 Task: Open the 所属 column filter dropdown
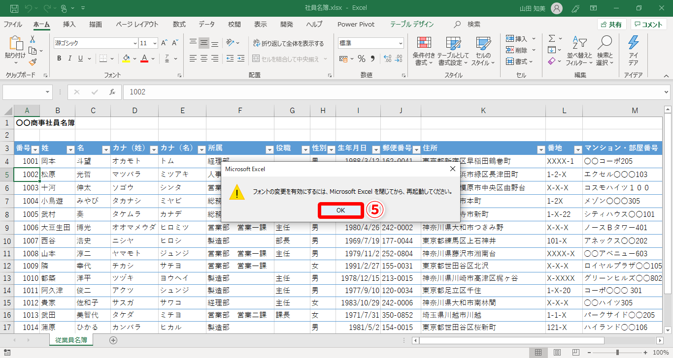click(x=269, y=149)
